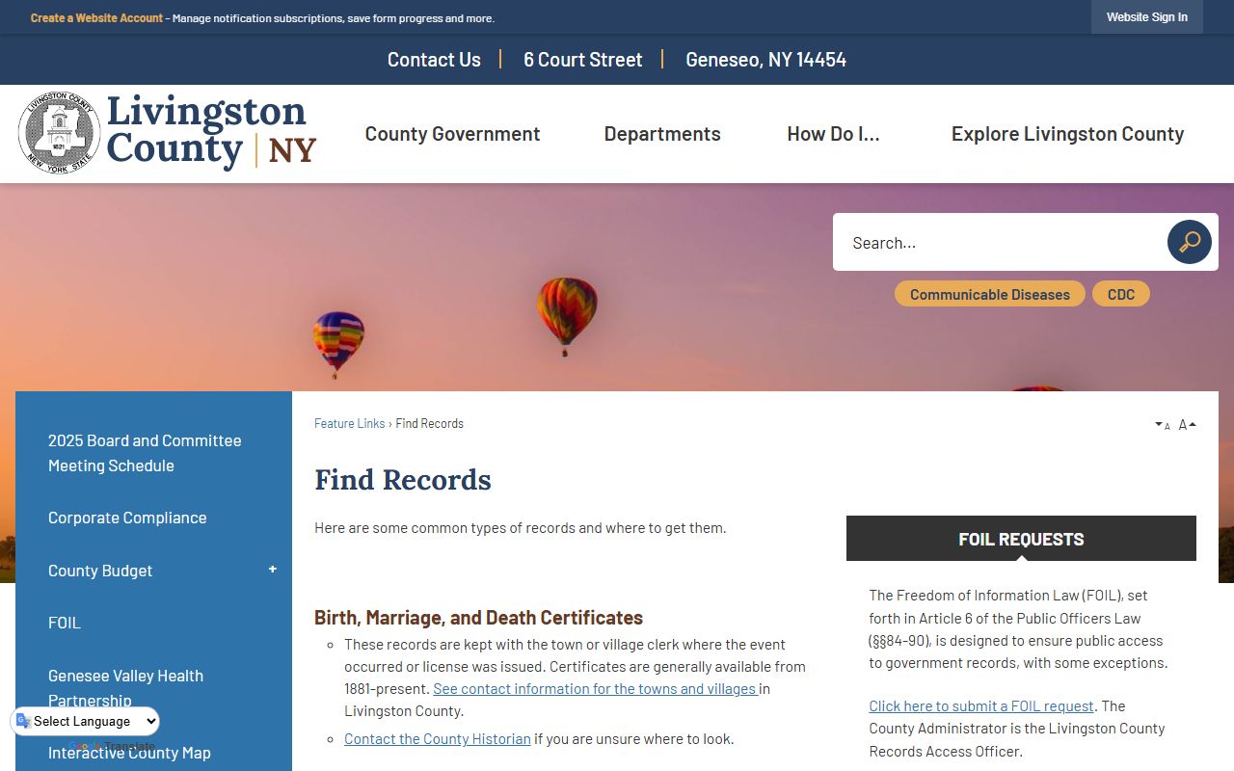Open County Budget in the sidebar
Image resolution: width=1234 pixels, height=771 pixels.
click(100, 571)
